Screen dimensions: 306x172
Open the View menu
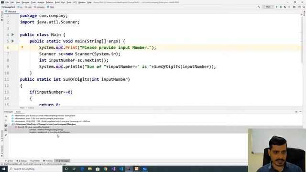18,2
